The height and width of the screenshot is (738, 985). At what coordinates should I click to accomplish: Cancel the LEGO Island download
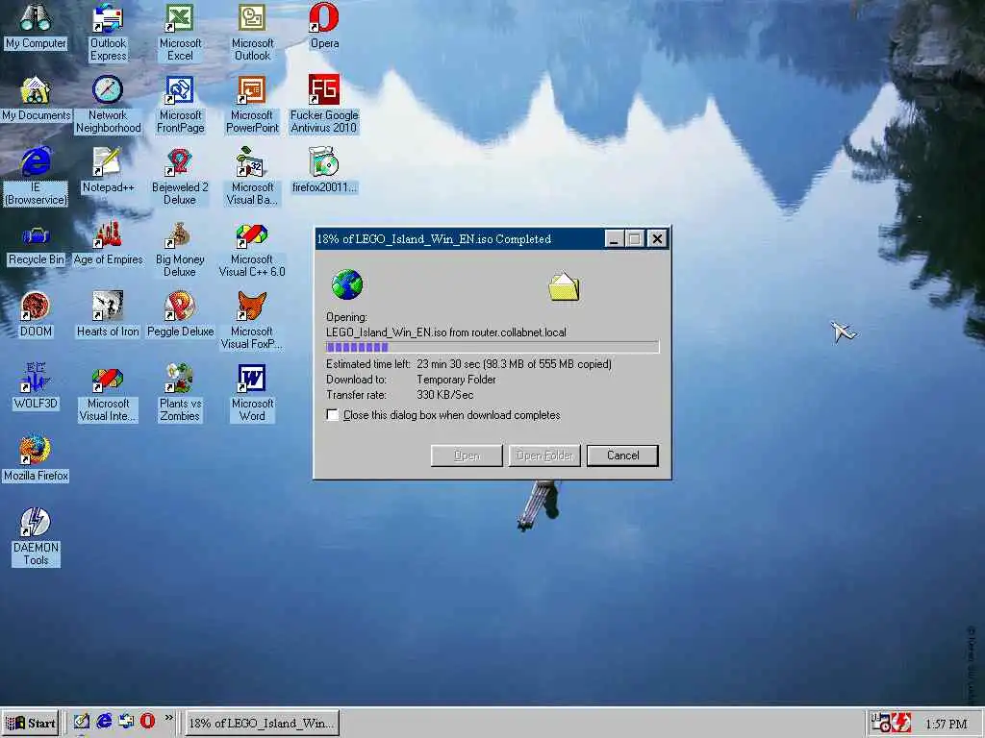pyautogui.click(x=622, y=455)
